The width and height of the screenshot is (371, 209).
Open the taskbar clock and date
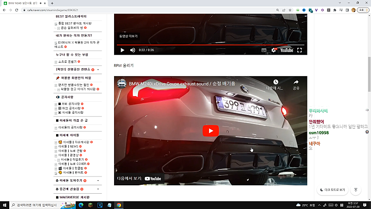[x=353, y=205]
